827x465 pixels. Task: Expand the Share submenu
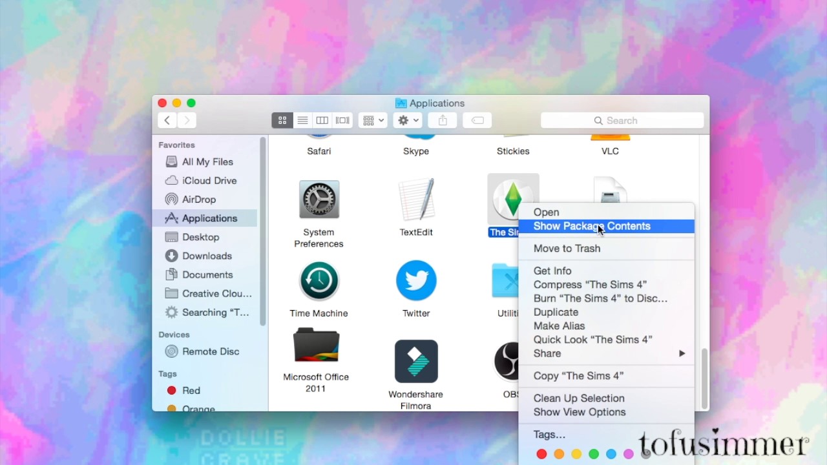pos(547,353)
